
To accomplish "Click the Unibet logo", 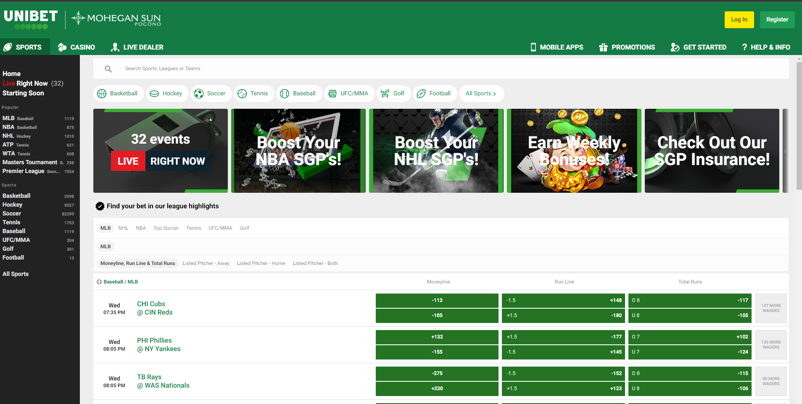I will (x=31, y=19).
